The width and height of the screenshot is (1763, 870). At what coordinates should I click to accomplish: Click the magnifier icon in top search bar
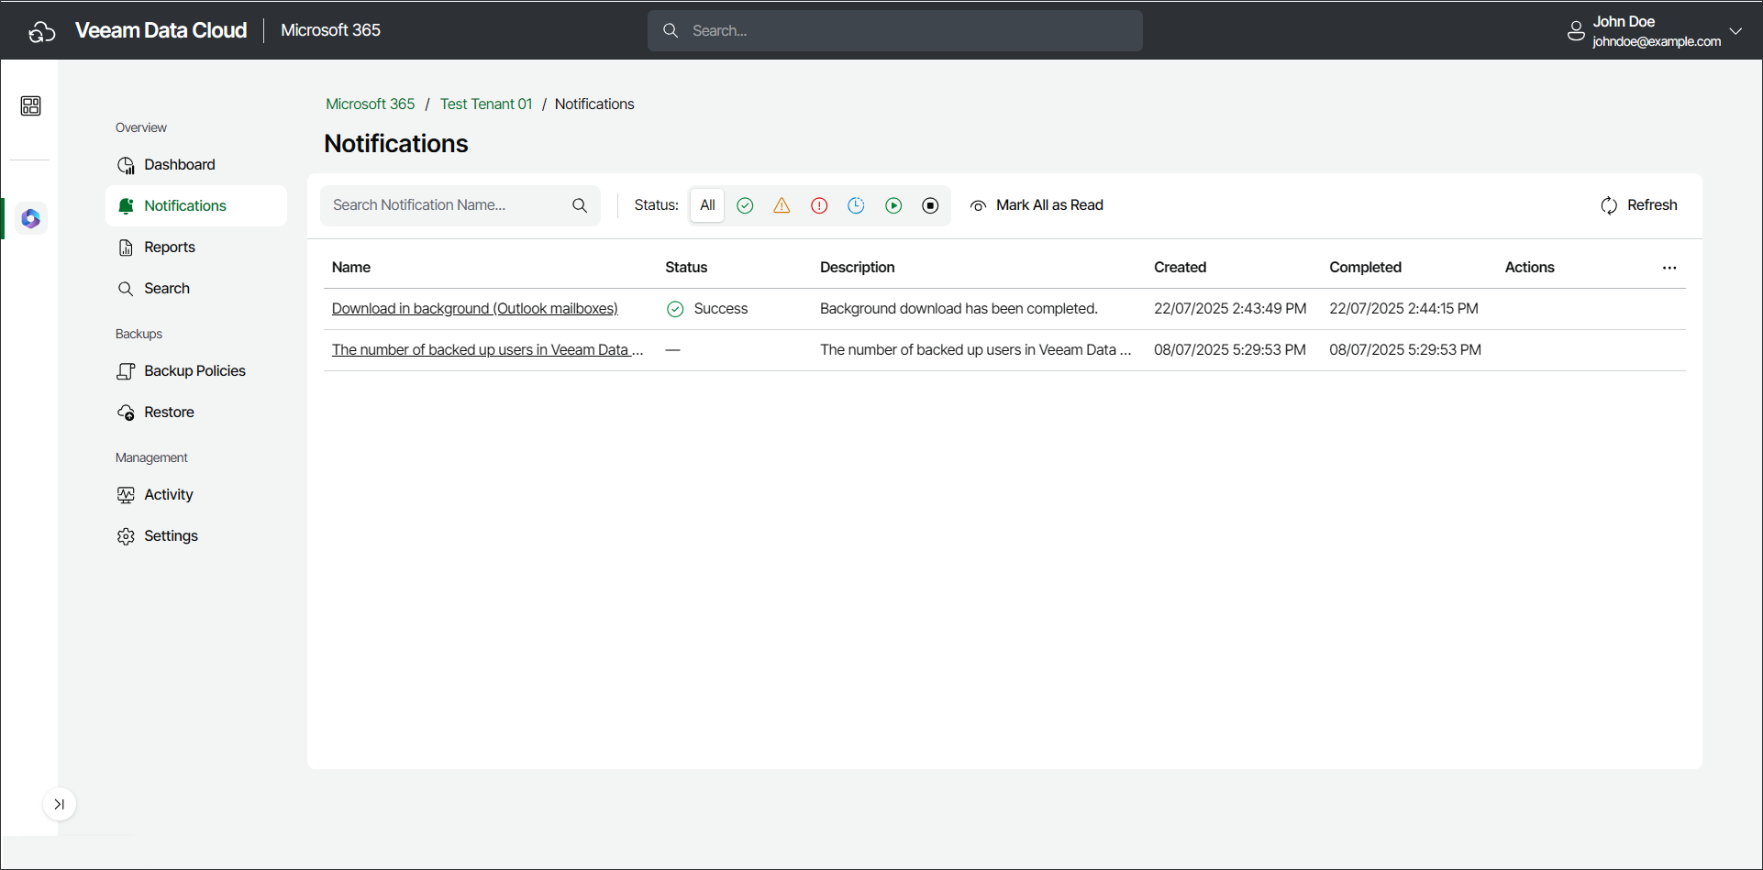(671, 31)
